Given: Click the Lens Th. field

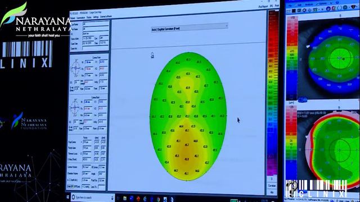Looking at the screenshot, I should coord(101,187).
